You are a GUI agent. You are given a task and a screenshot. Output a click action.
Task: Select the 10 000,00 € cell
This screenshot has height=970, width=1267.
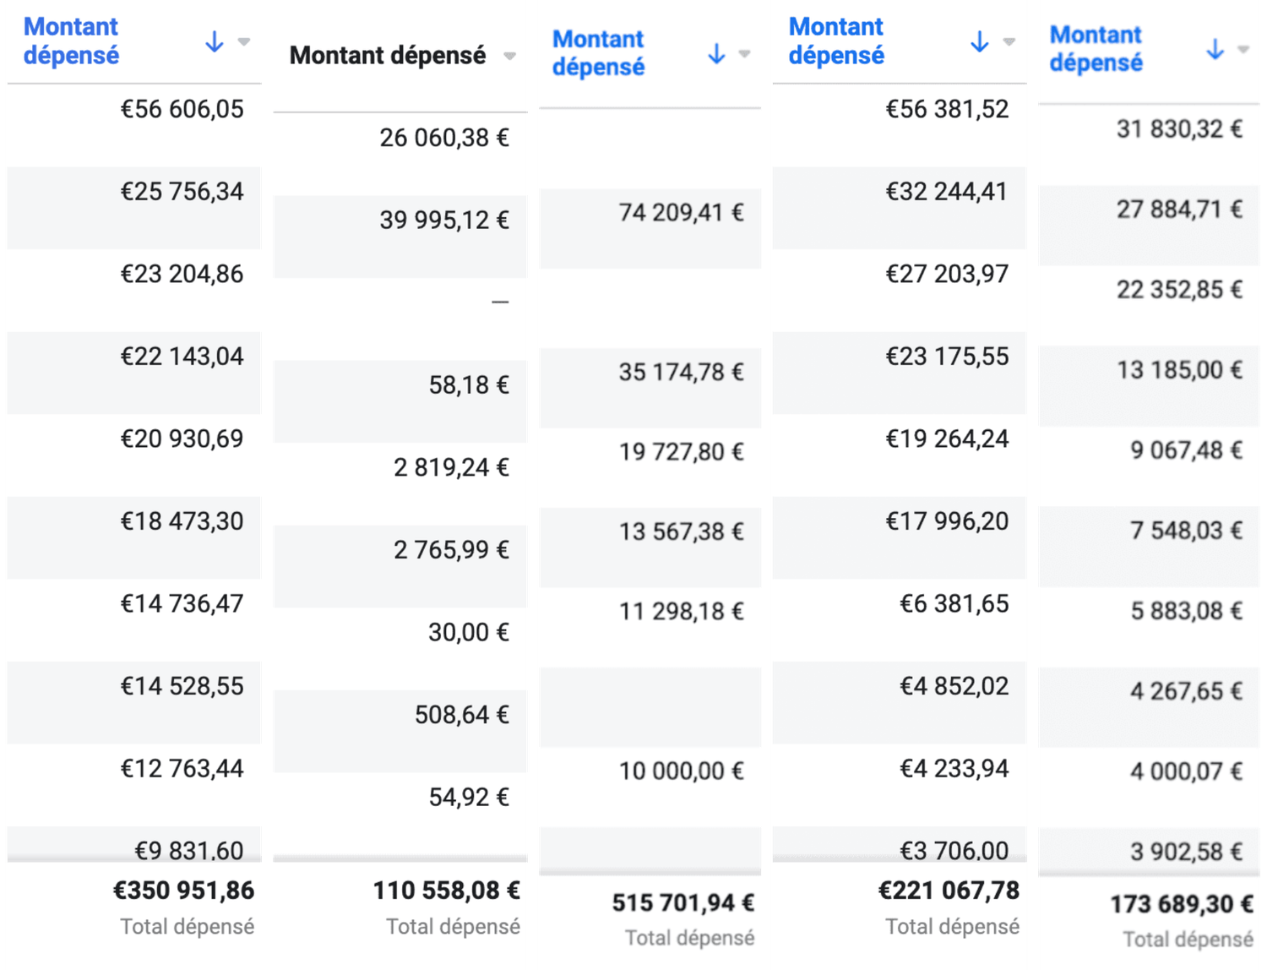pos(681,771)
